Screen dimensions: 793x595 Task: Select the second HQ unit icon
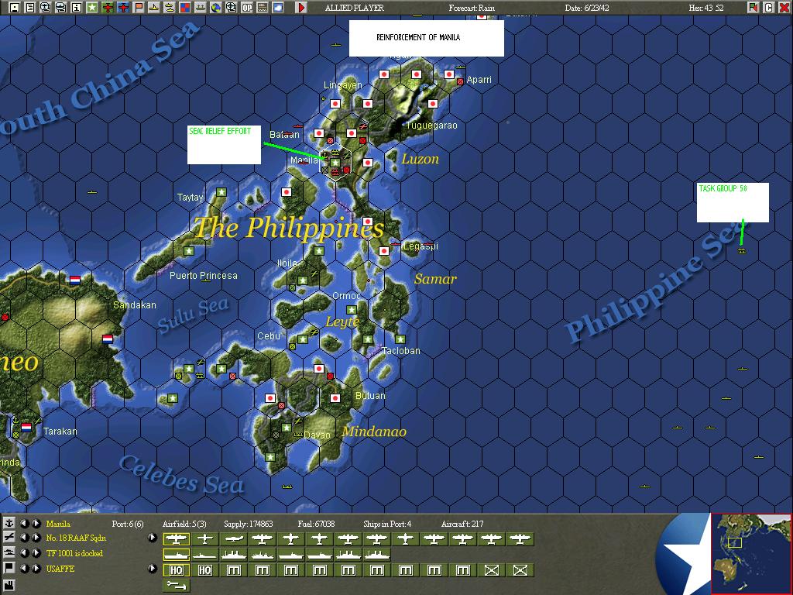tap(204, 570)
